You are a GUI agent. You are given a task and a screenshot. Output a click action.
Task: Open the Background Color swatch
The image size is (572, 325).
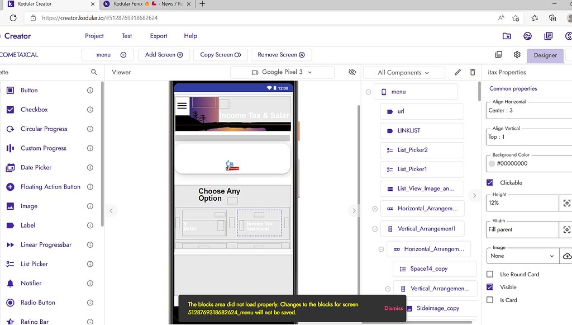coord(492,163)
